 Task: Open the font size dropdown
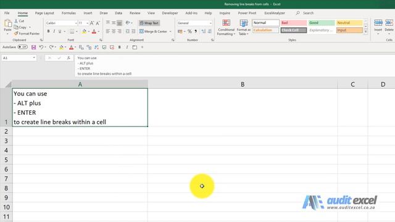(x=88, y=23)
